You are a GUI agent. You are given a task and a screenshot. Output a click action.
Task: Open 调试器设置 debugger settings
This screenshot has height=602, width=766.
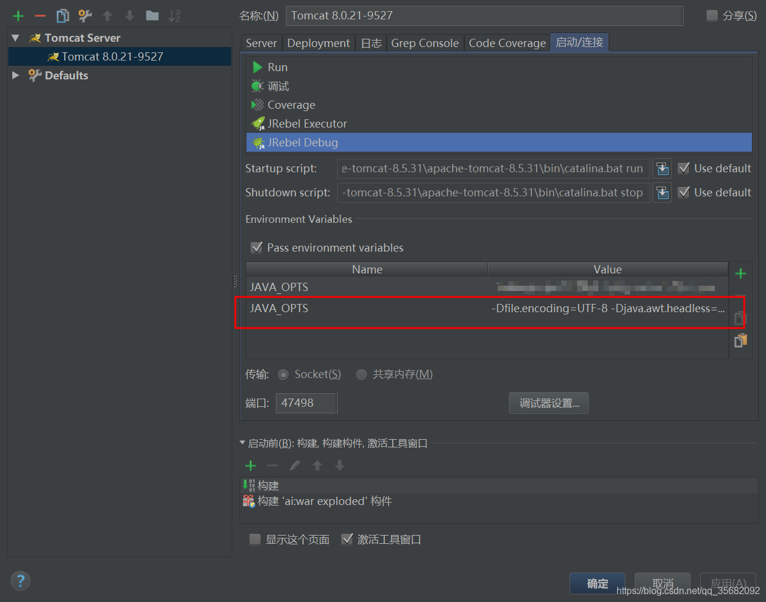pyautogui.click(x=549, y=403)
